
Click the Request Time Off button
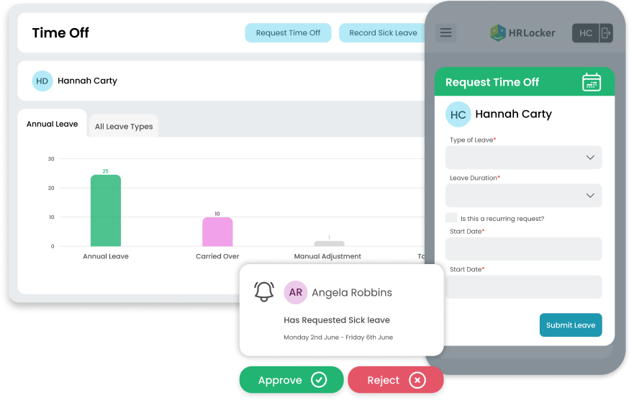pyautogui.click(x=288, y=32)
